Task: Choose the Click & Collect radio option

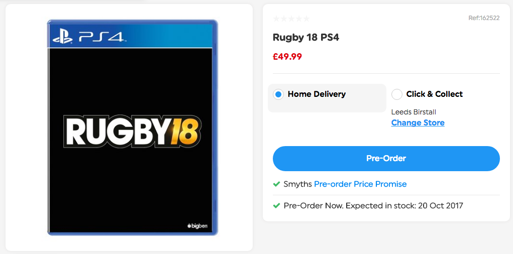Action: tap(397, 94)
